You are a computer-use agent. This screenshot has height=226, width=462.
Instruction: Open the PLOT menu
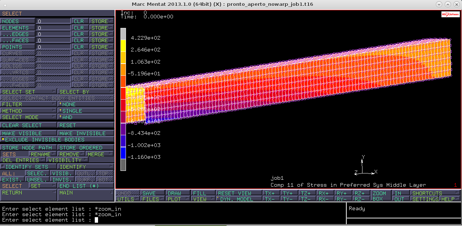click(x=178, y=199)
